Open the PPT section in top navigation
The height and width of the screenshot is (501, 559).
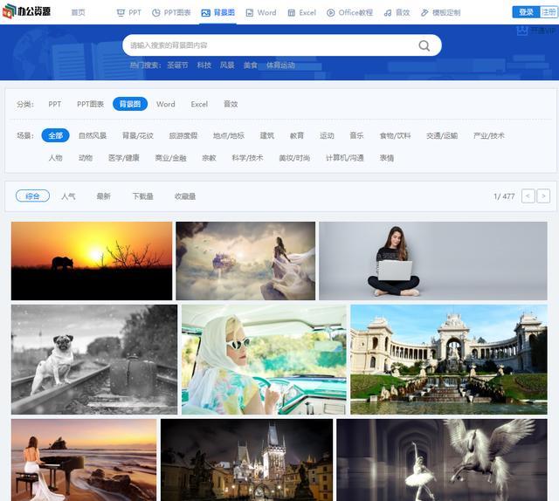129,13
